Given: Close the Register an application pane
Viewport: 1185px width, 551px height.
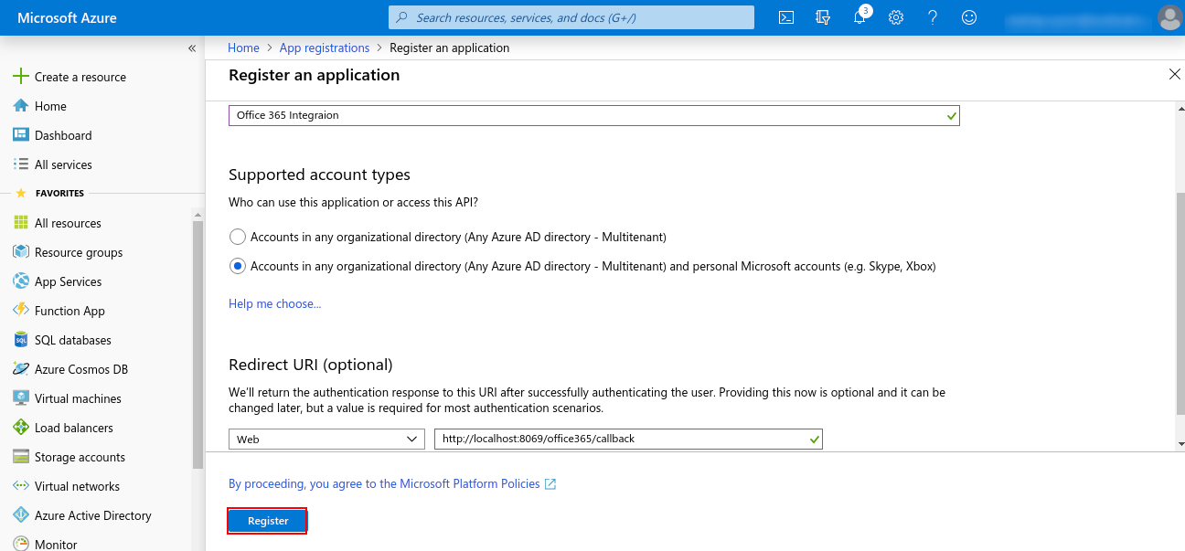Looking at the screenshot, I should coord(1175,75).
